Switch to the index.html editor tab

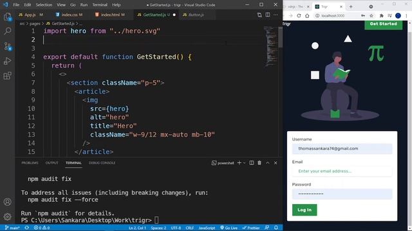pos(110,15)
